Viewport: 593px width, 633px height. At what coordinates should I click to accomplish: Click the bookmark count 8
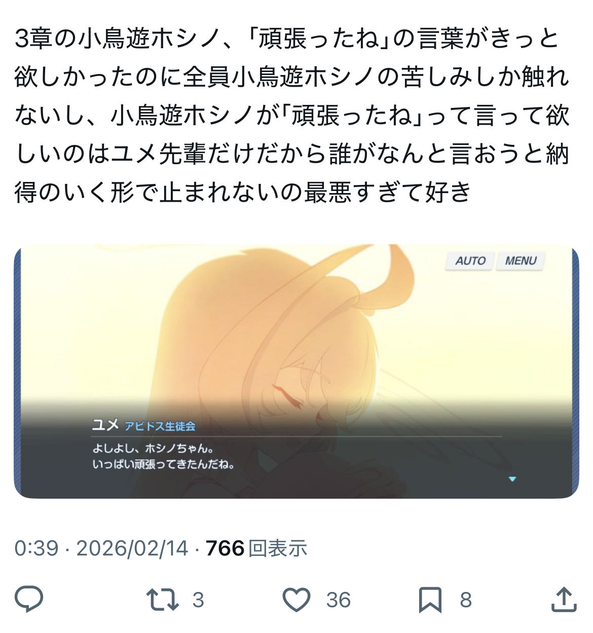pos(466,600)
